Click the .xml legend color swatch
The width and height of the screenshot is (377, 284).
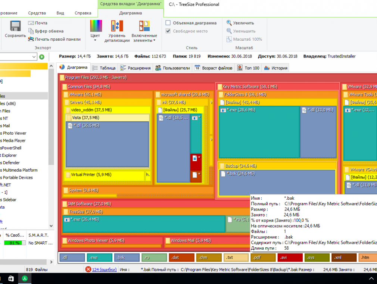[x=344, y=258]
